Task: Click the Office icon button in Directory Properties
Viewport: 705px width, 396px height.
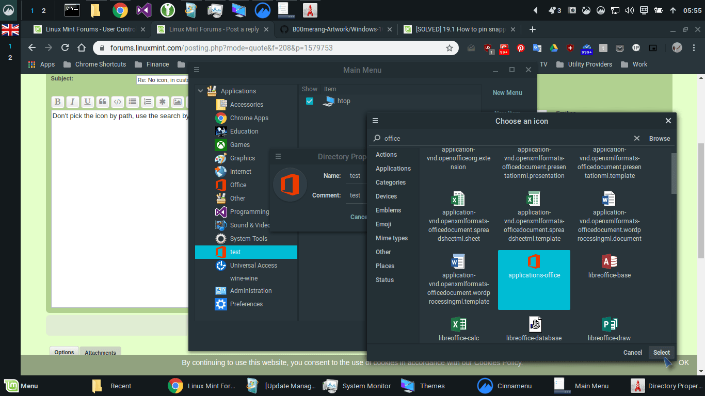Action: tap(290, 185)
